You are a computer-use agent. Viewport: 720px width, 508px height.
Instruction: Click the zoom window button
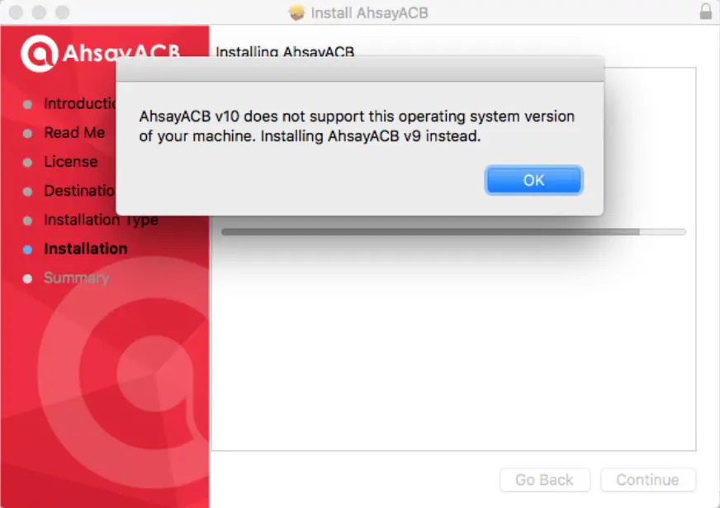point(62,12)
